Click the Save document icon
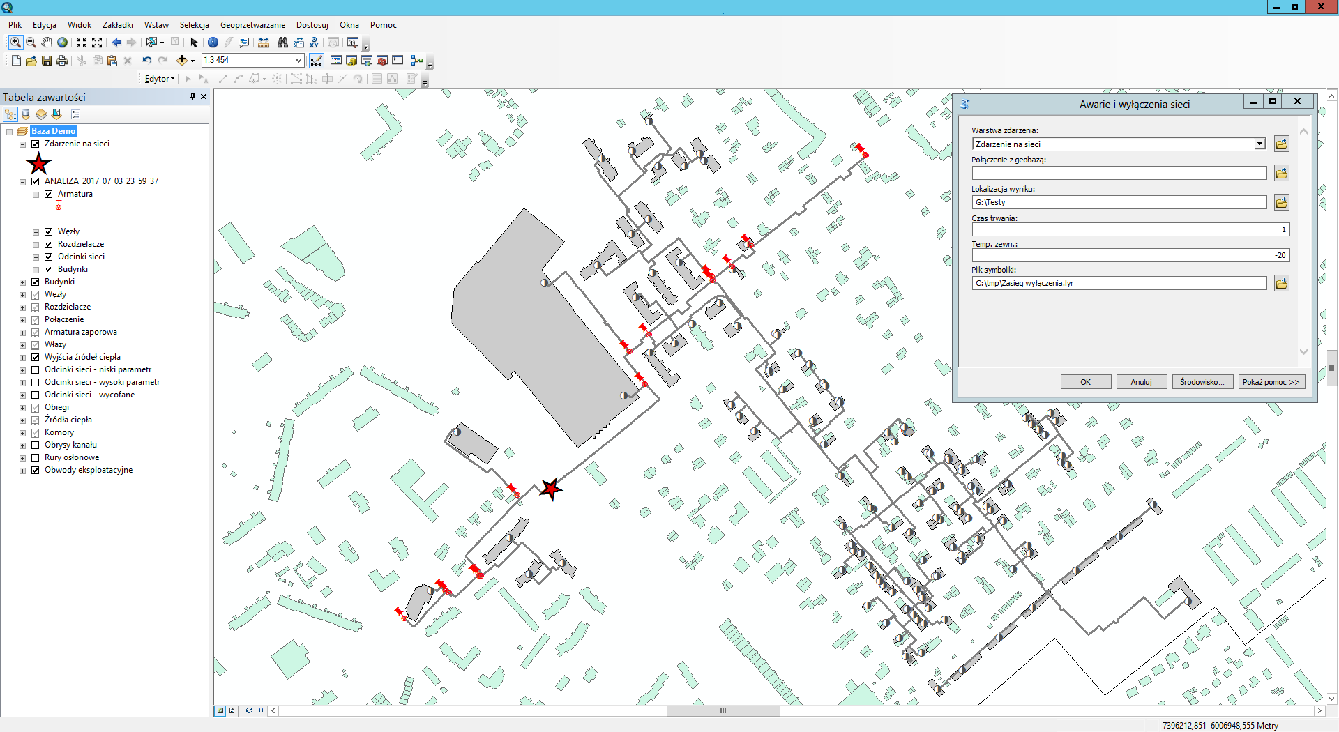Screen dimensions: 1339x732 click(x=47, y=61)
